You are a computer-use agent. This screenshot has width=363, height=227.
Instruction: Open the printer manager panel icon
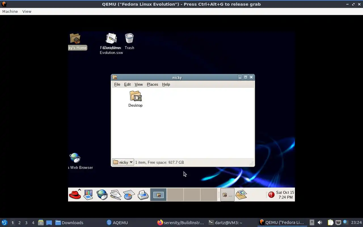(x=143, y=195)
